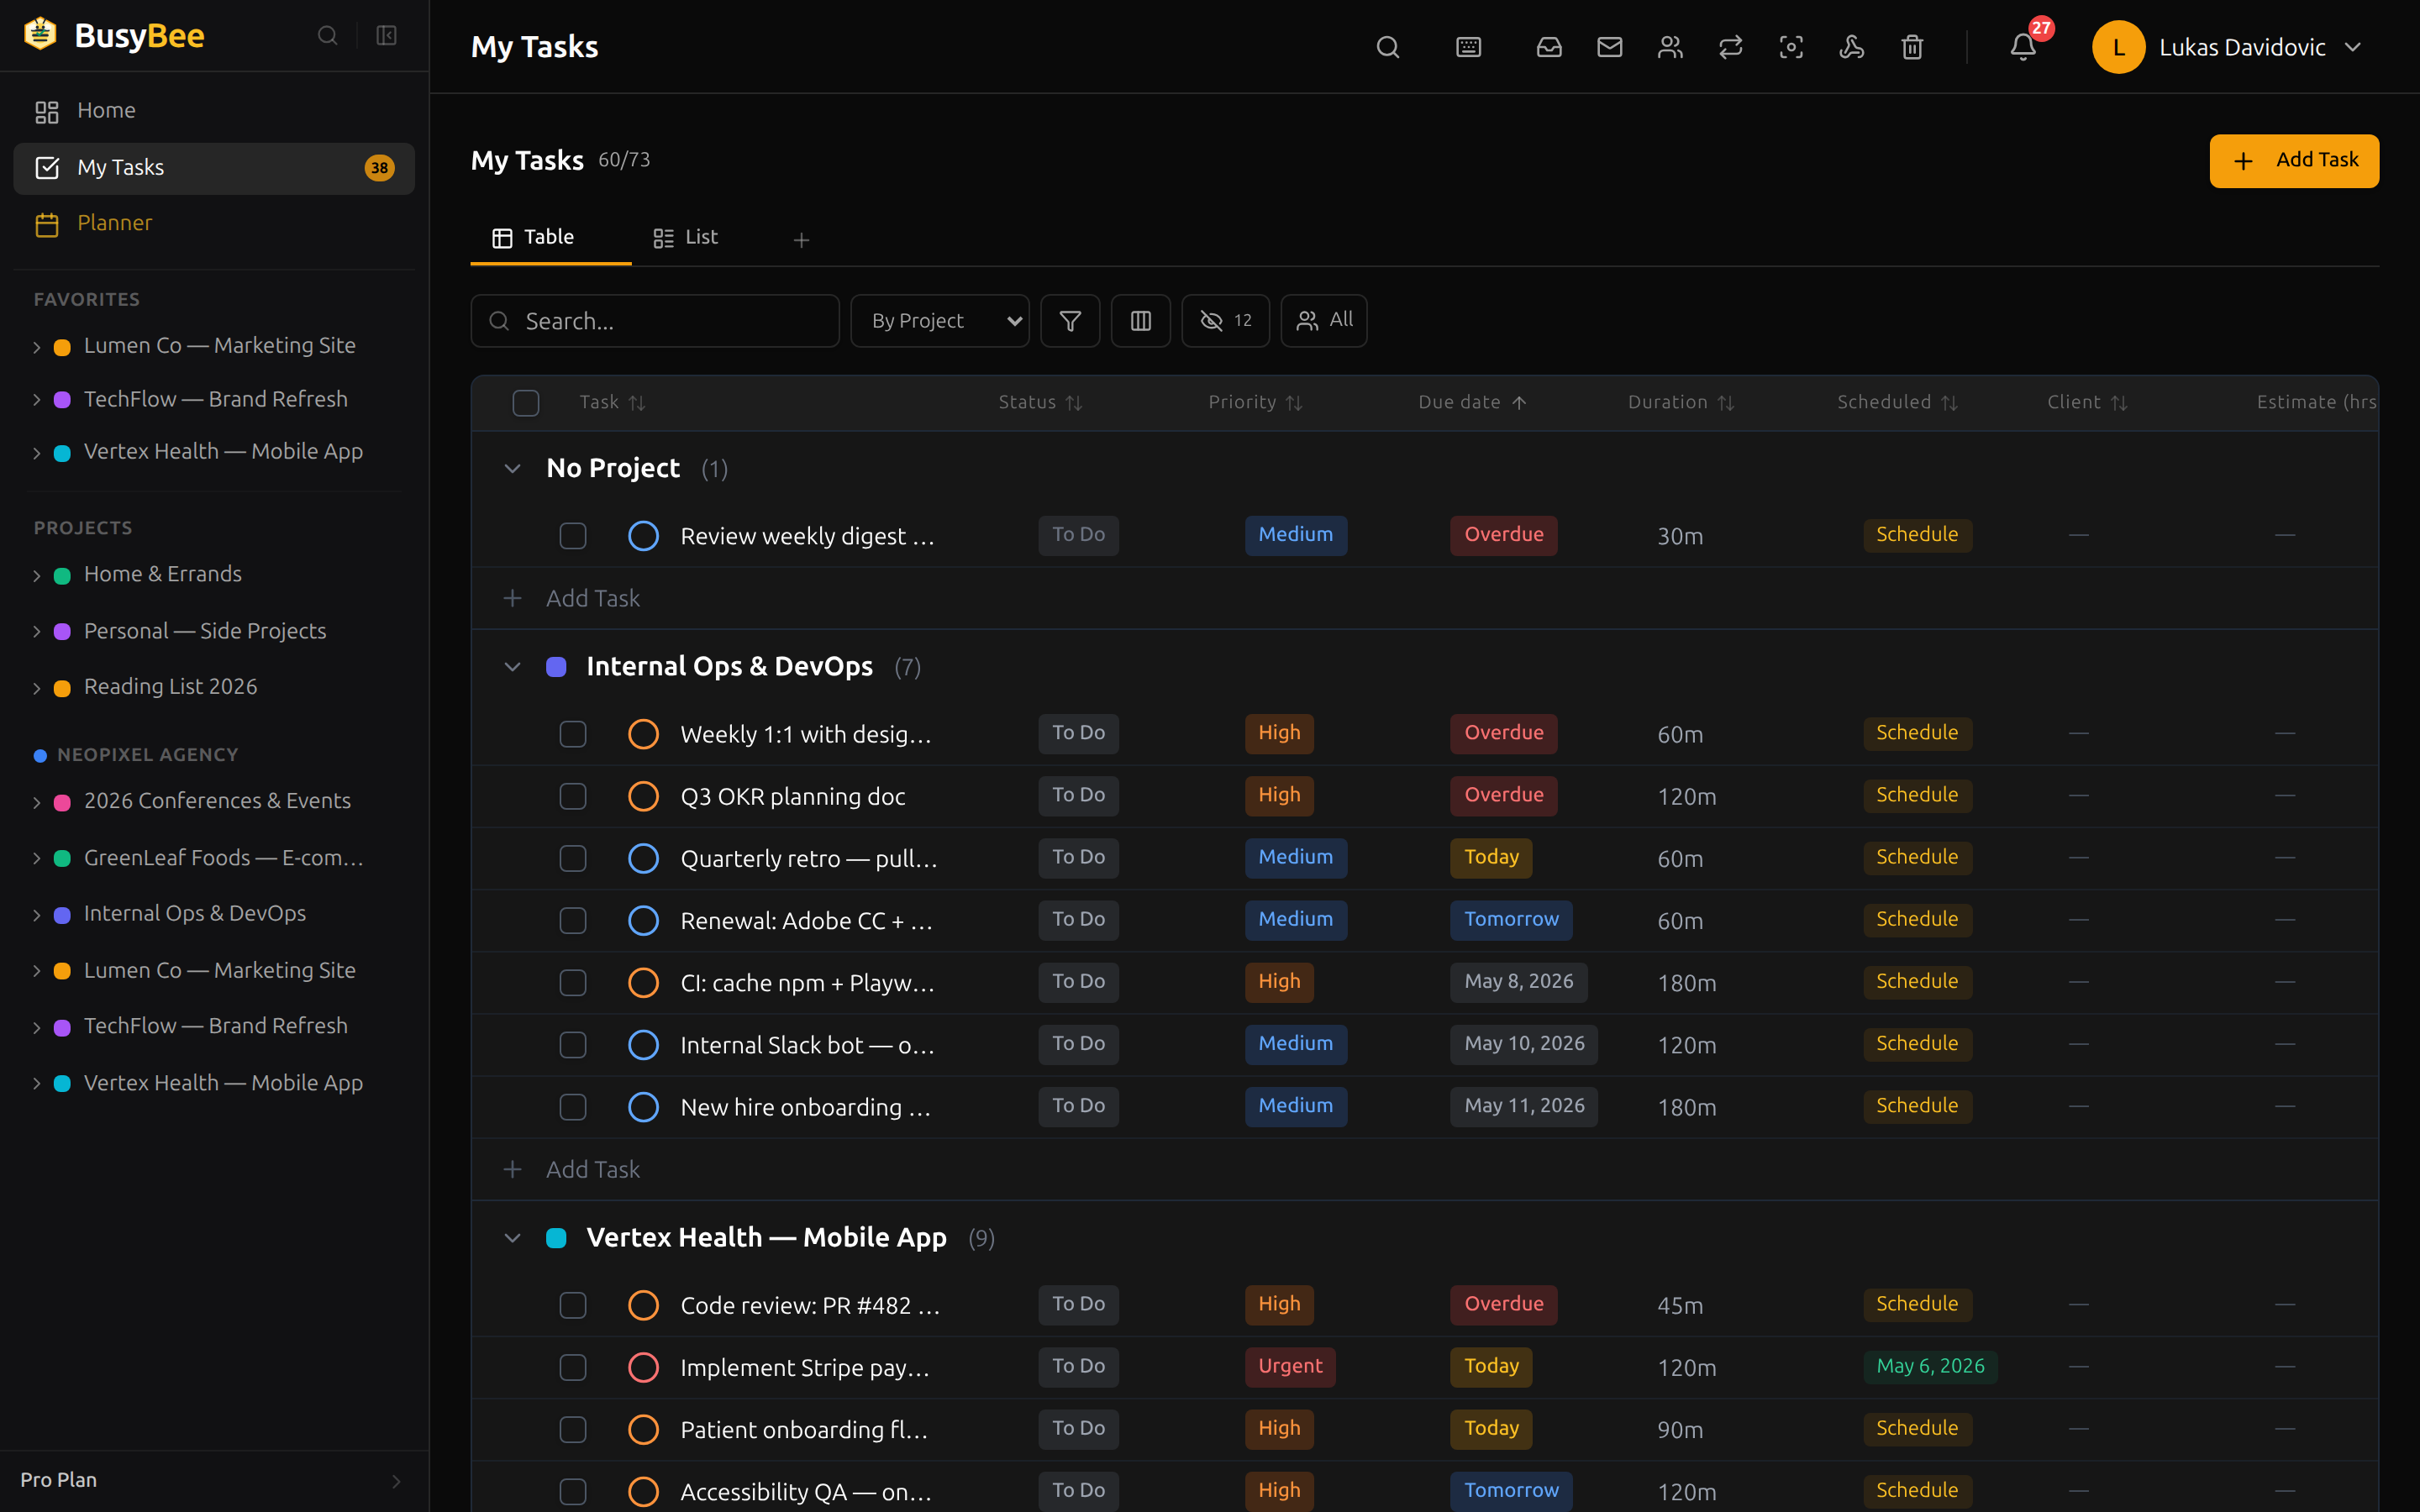Add Task under No Project group

pyautogui.click(x=593, y=598)
